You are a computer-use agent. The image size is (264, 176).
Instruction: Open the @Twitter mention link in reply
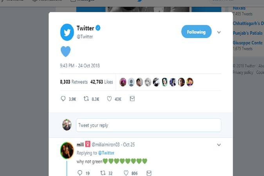point(106,153)
